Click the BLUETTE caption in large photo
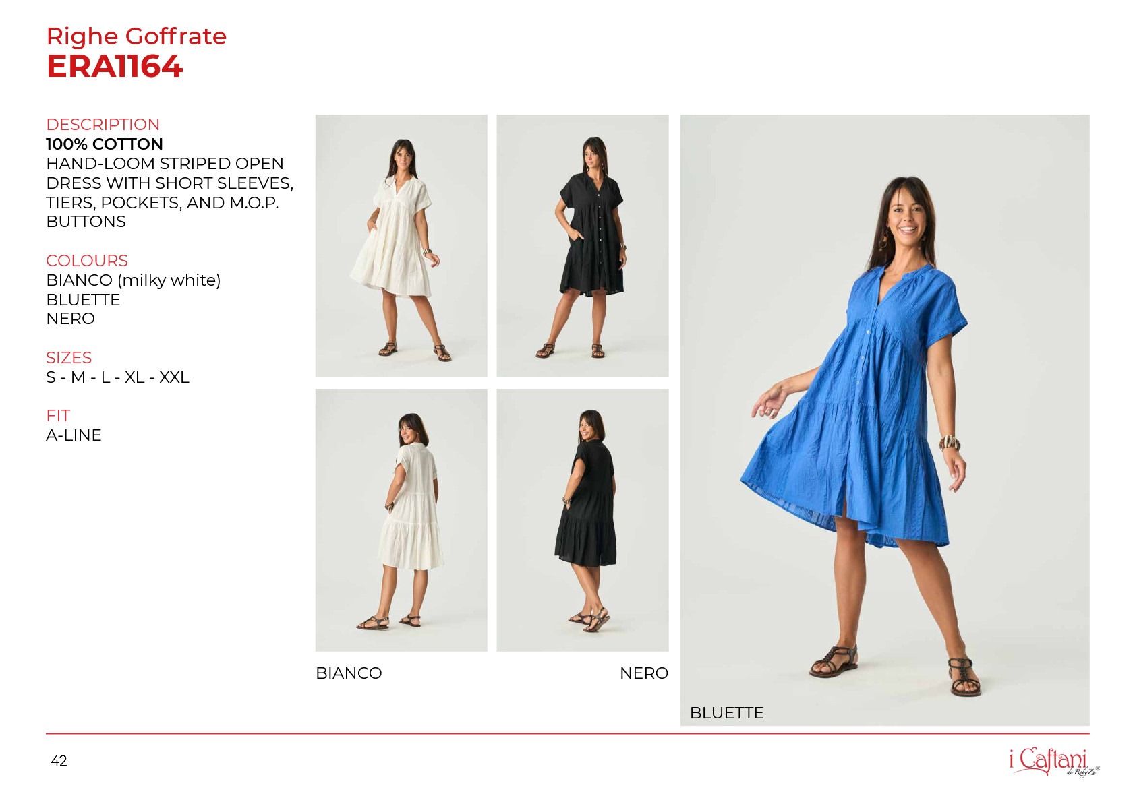The width and height of the screenshot is (1135, 802). pyautogui.click(x=727, y=713)
